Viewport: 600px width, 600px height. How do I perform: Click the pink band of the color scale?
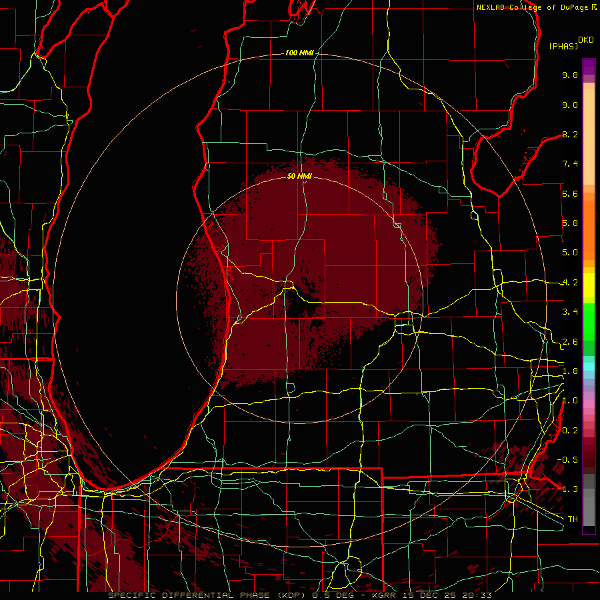pyautogui.click(x=589, y=404)
